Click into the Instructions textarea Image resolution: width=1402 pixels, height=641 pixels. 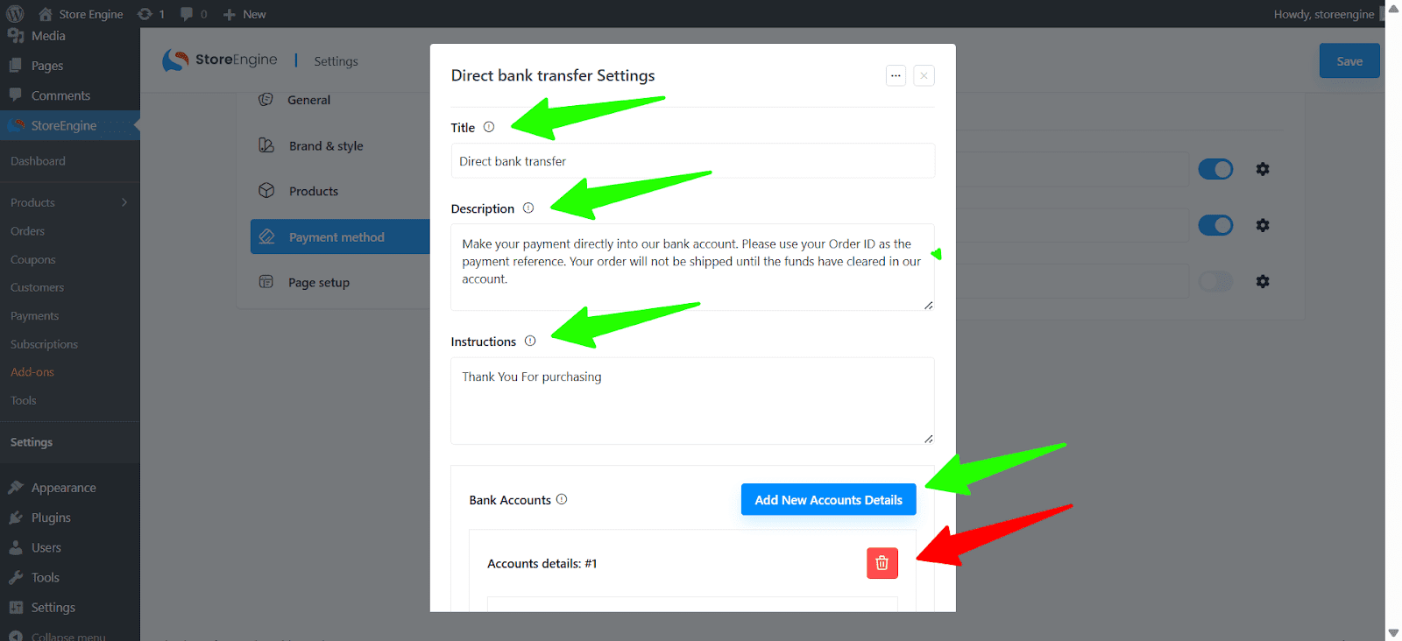pyautogui.click(x=692, y=401)
